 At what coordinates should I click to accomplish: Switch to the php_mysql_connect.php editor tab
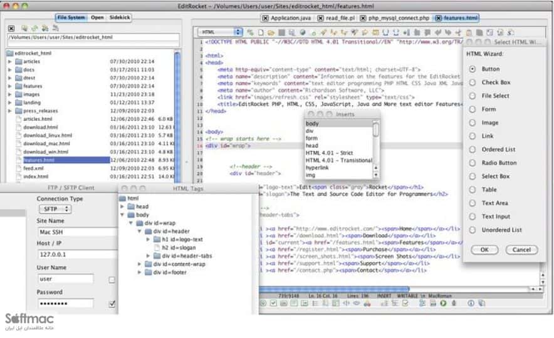398,18
